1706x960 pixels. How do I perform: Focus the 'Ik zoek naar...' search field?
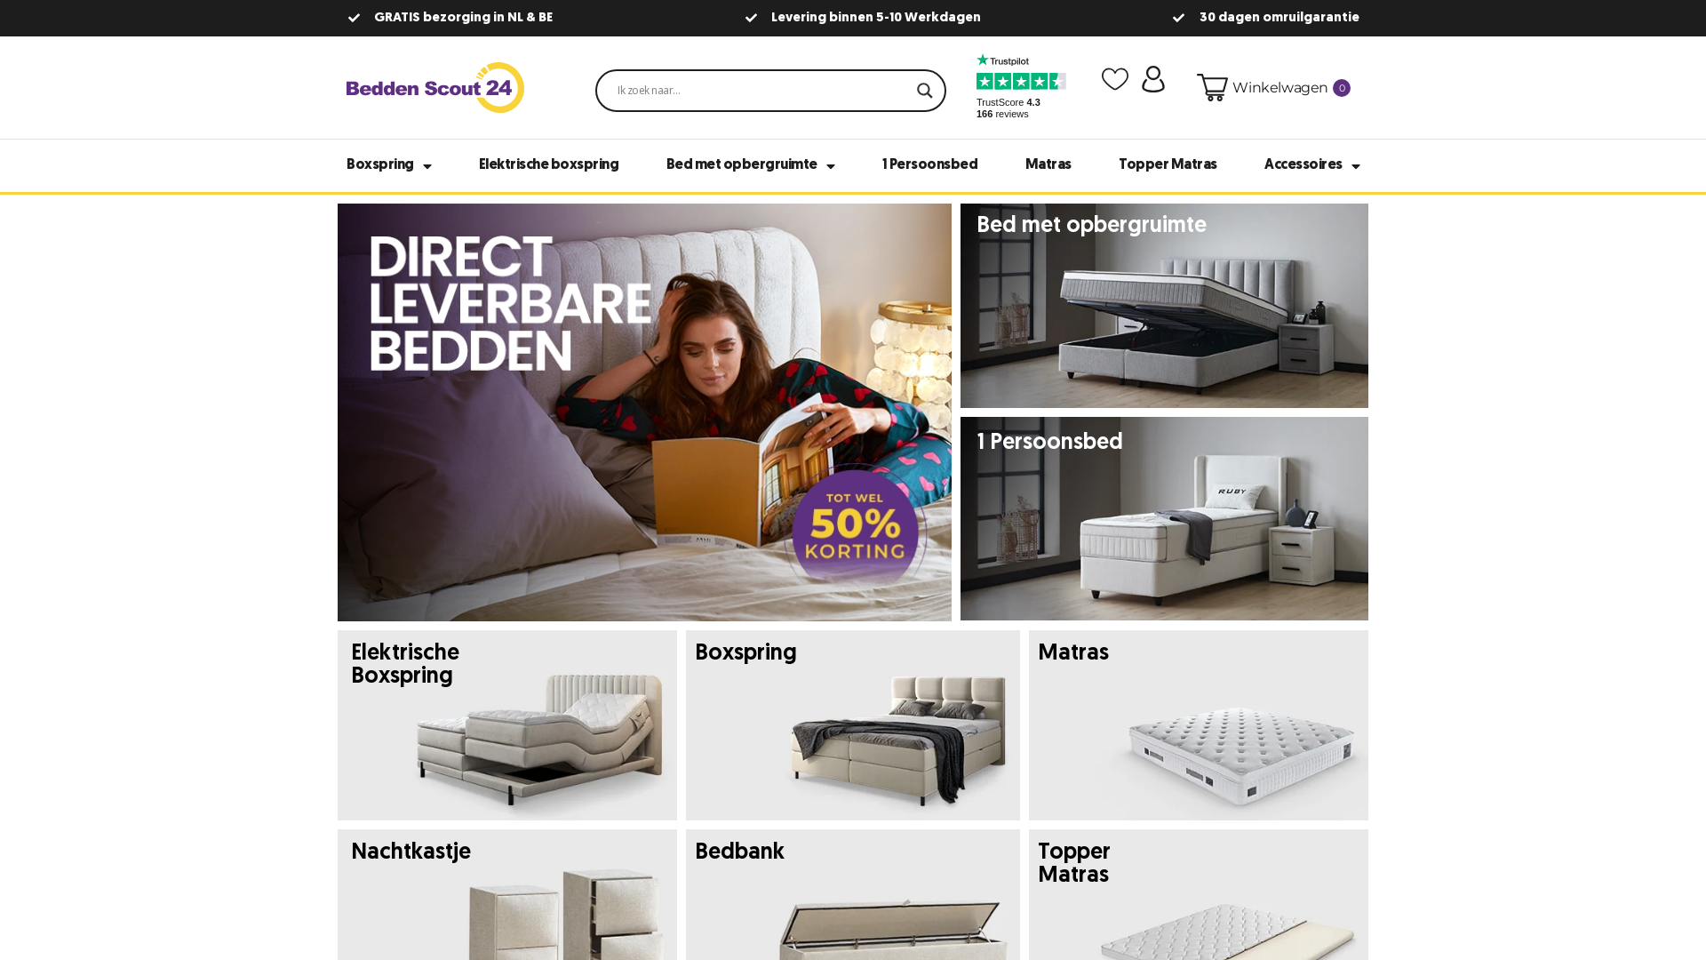pyautogui.click(x=755, y=91)
